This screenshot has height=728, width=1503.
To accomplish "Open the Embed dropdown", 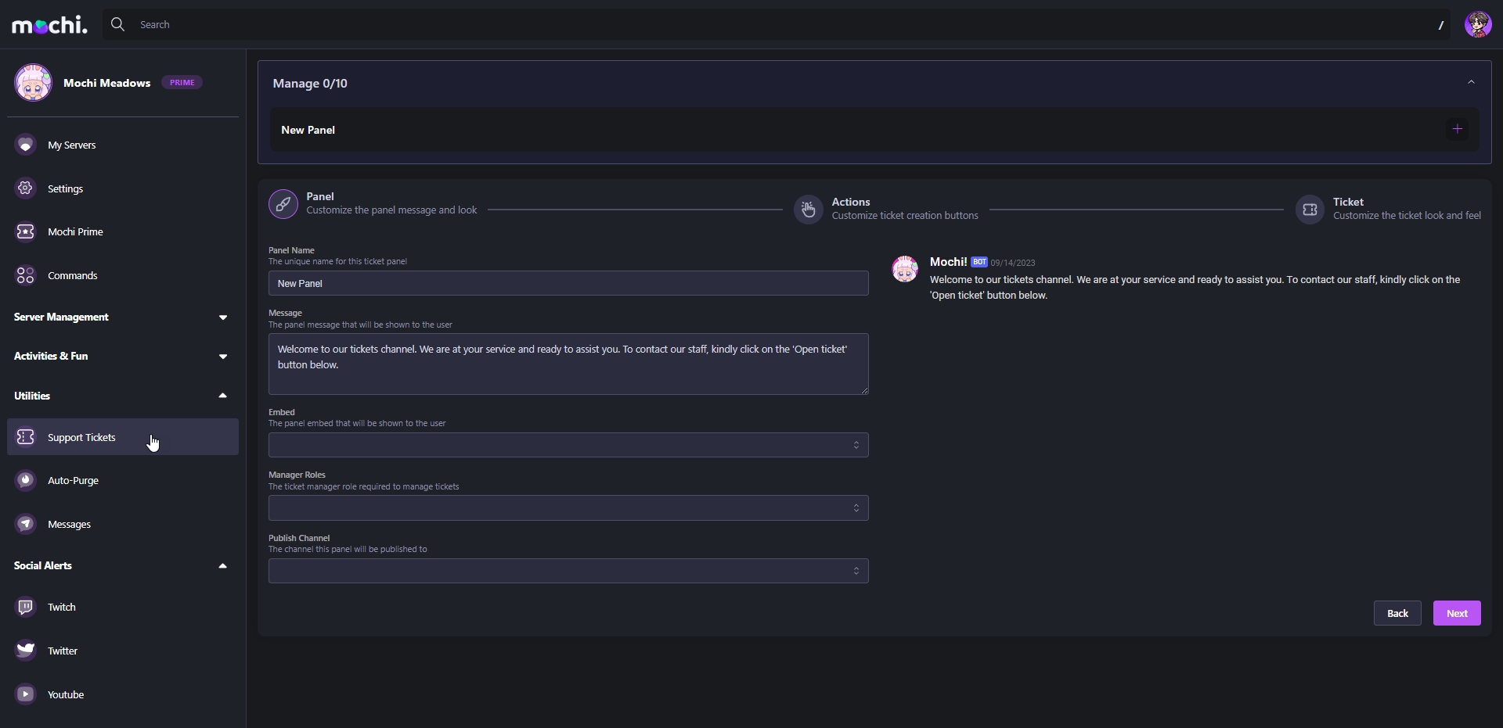I will [568, 445].
